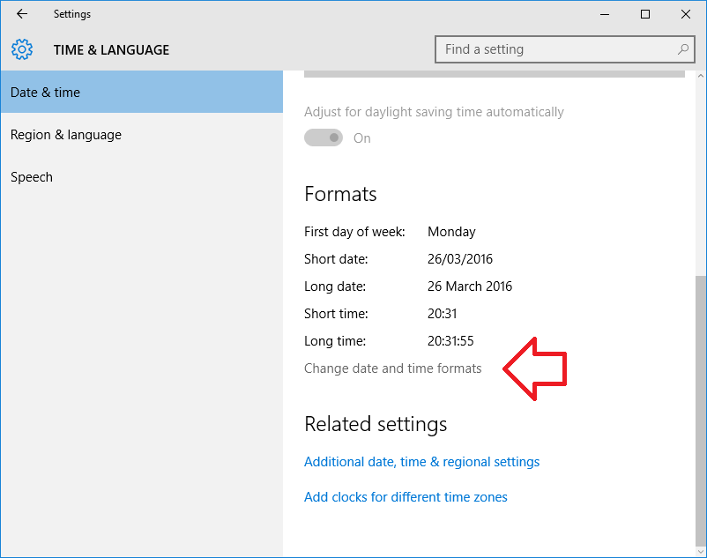Screen dimensions: 707x558
Task: Focus the Find a setting search box
Action: tap(564, 49)
